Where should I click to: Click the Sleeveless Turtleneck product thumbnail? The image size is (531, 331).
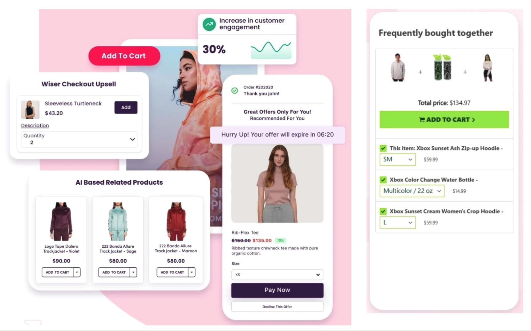(x=30, y=110)
